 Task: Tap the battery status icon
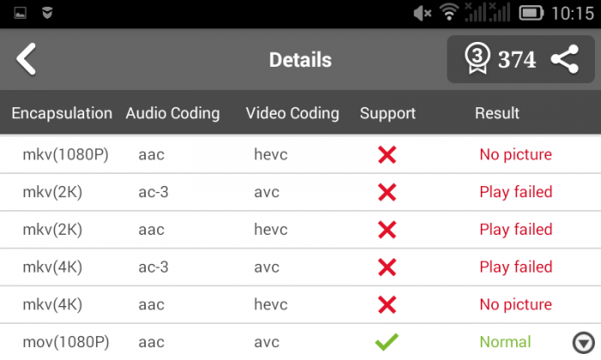click(x=531, y=13)
